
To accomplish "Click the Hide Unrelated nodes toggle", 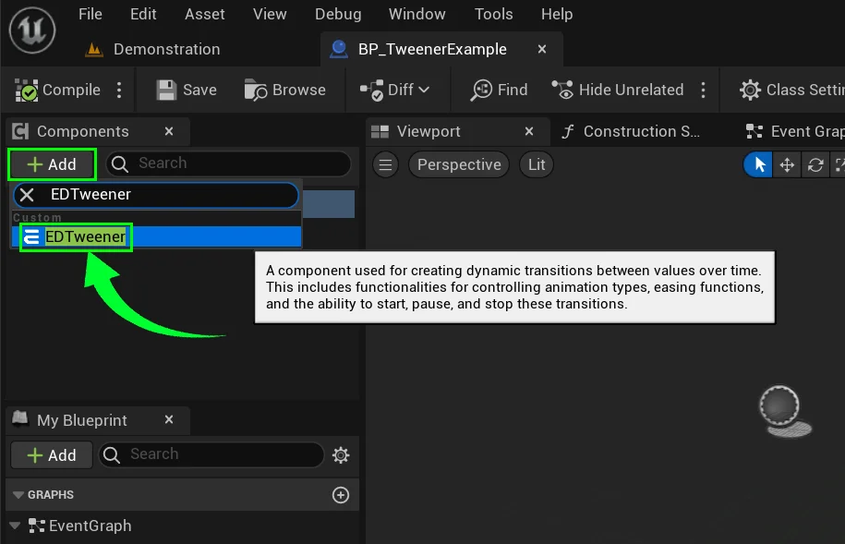I will tap(562, 91).
